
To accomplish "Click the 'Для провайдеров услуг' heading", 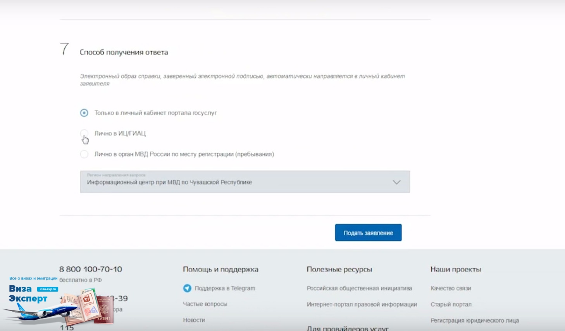I will tap(348, 328).
